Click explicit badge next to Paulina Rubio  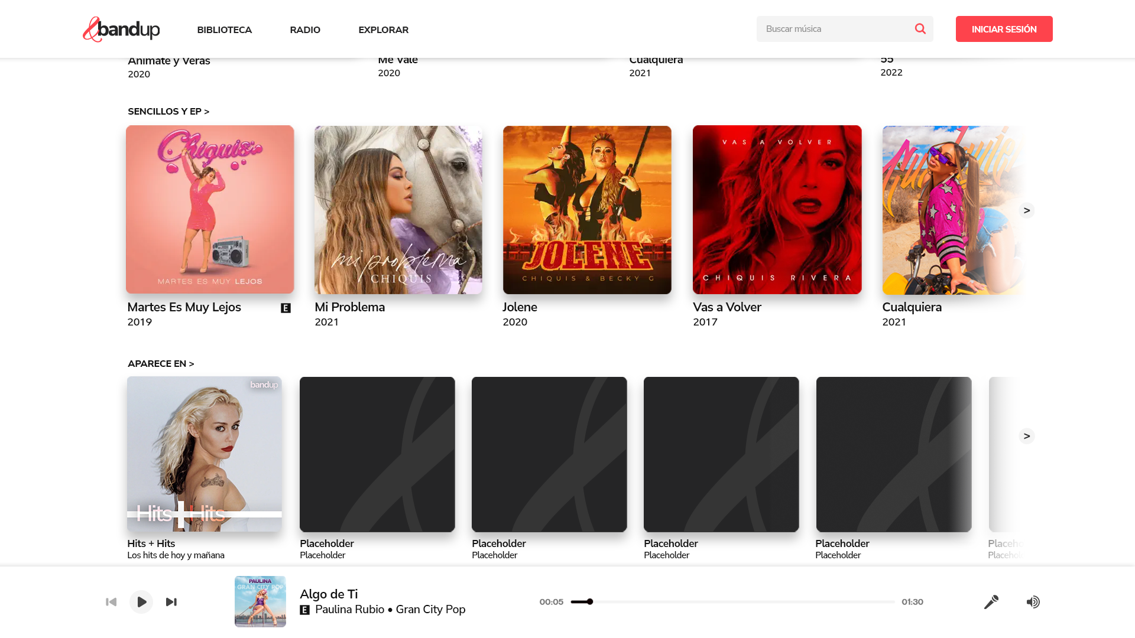305,610
